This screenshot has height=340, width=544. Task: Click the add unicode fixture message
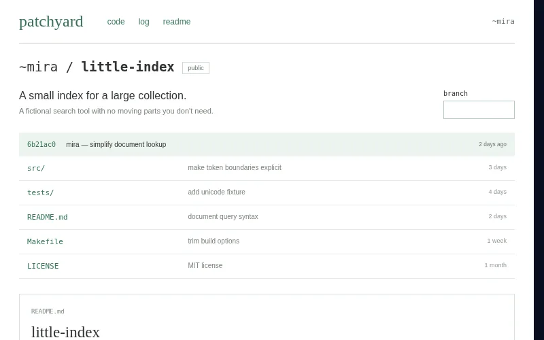(216, 192)
